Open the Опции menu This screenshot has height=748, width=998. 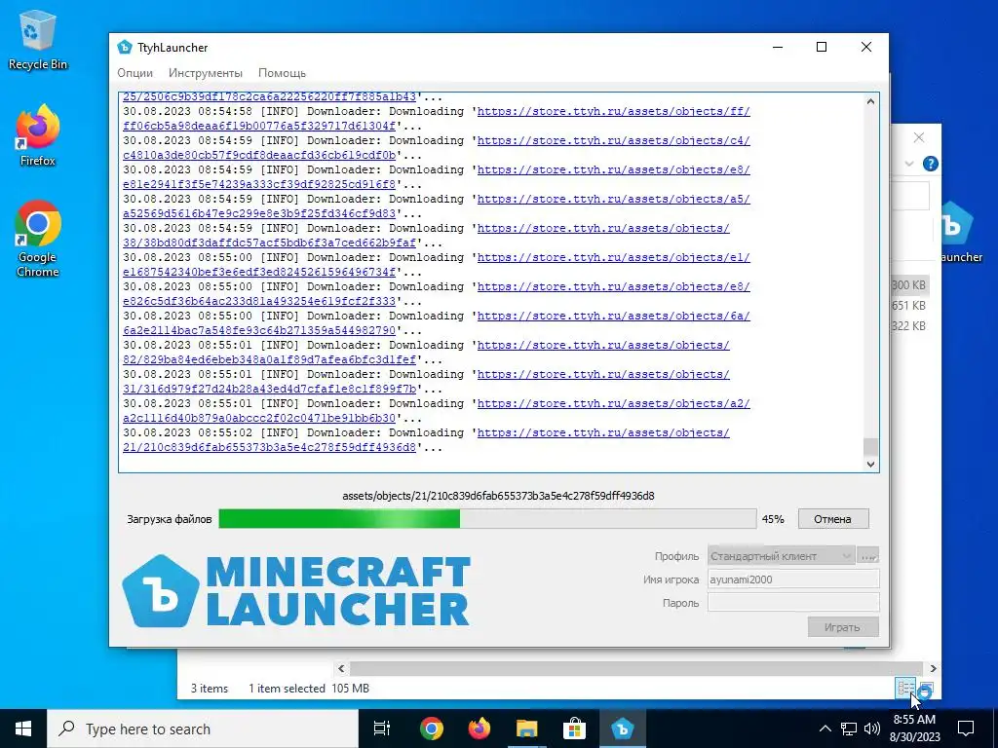point(134,73)
